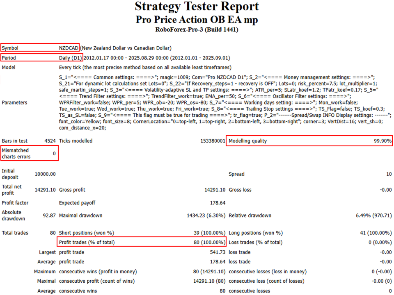Viewport: 394px width, 295px height.
Task: Click the 'Maximal drawdown' label
Action: click(x=81, y=216)
